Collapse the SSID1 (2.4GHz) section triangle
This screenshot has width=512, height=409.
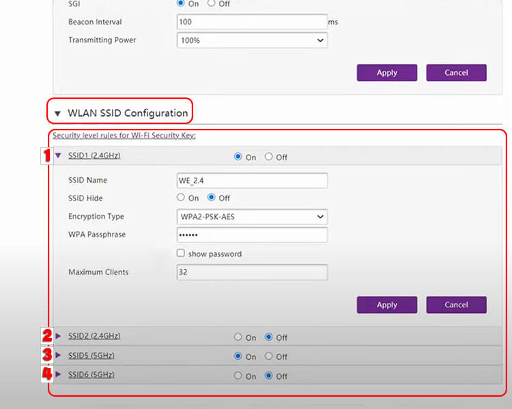[59, 156]
